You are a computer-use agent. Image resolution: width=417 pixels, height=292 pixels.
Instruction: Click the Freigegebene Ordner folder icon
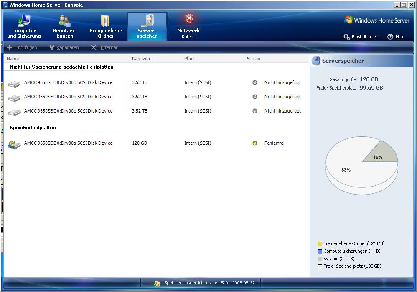pos(106,20)
